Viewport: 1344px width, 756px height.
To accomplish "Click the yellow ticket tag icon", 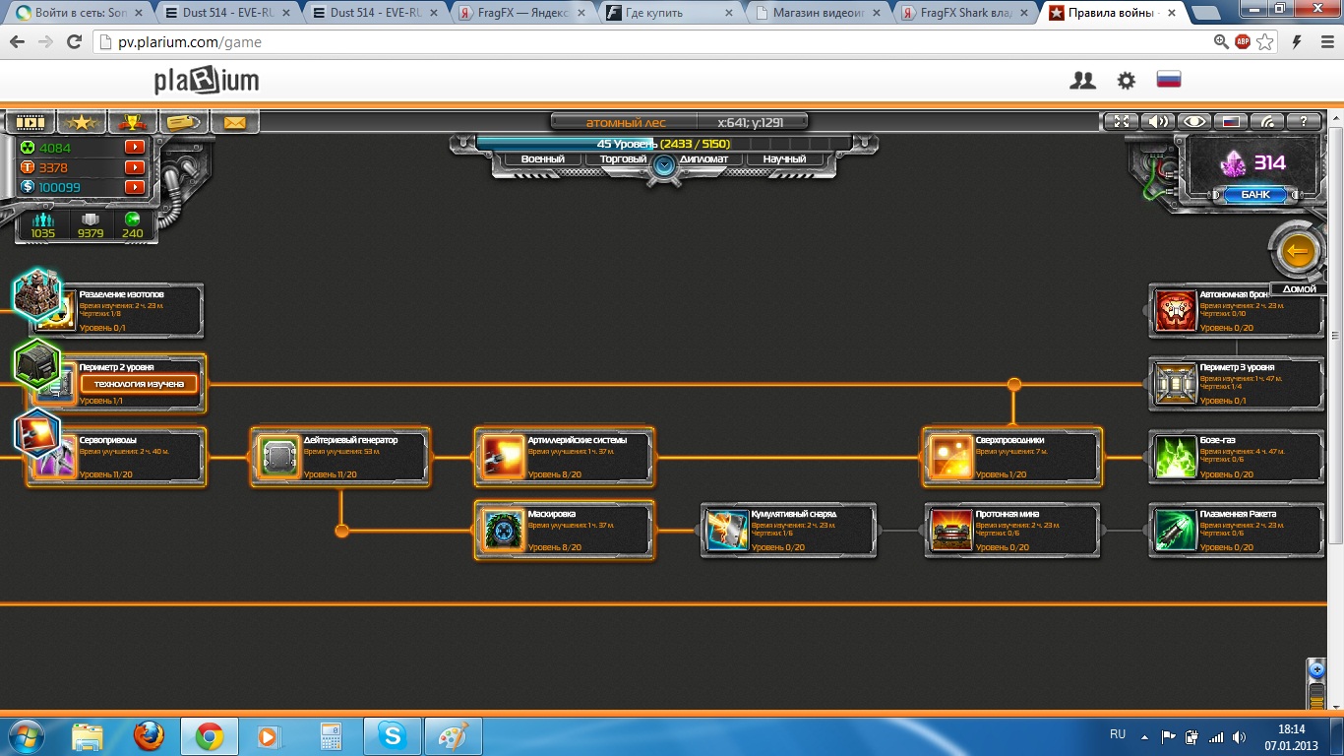I will [x=184, y=123].
